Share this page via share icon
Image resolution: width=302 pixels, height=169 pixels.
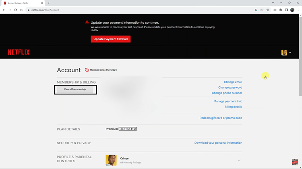262,10
